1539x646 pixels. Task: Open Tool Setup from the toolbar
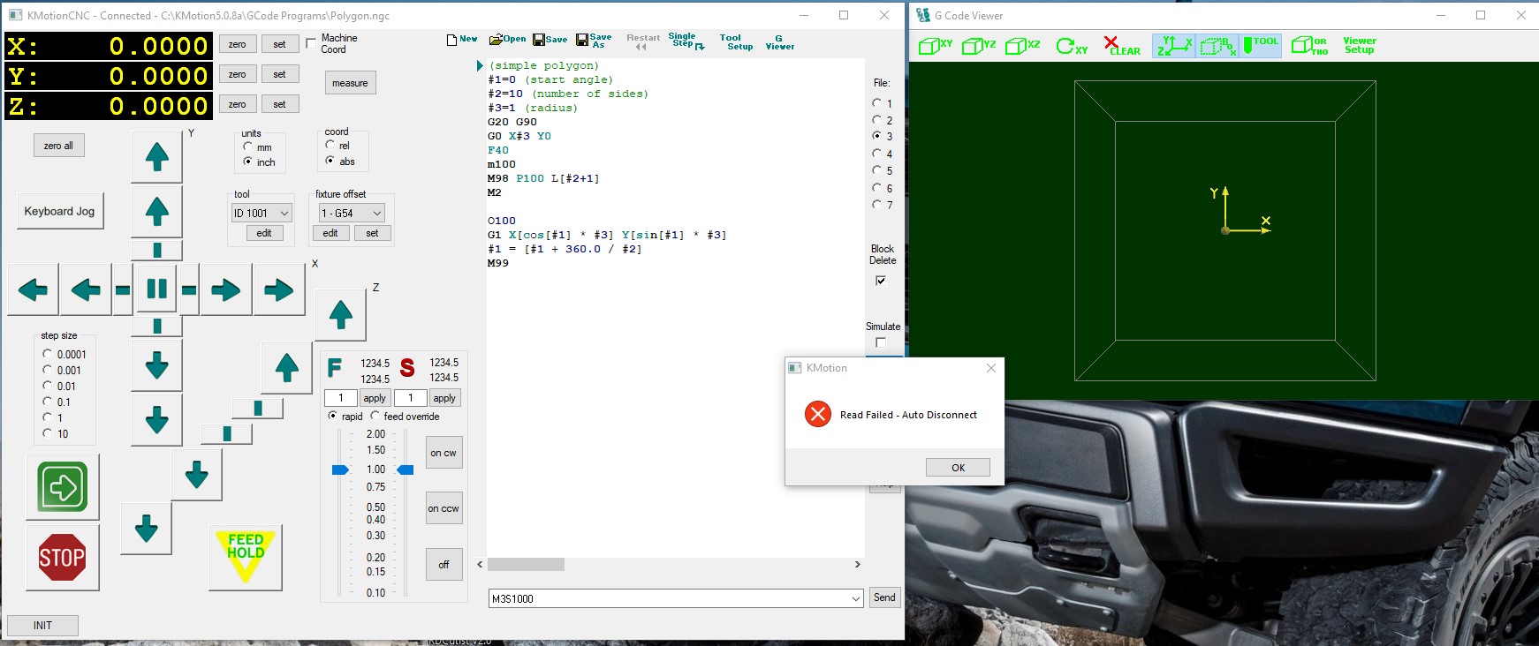pos(735,41)
